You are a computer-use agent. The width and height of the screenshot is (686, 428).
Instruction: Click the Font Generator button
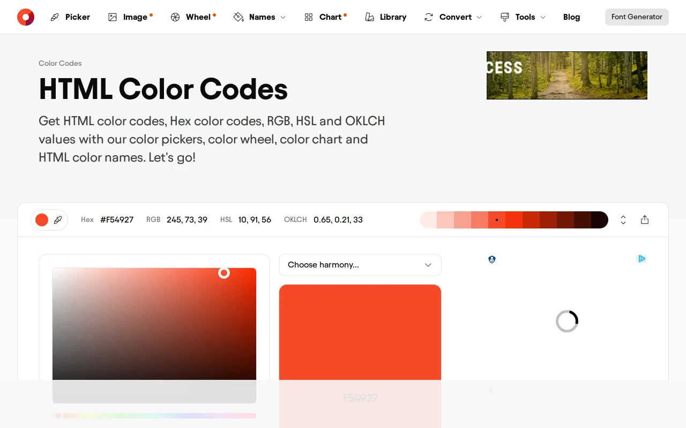pos(637,17)
